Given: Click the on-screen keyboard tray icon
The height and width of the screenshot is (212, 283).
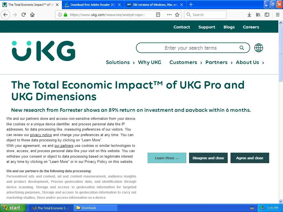Looking at the screenshot, I should tap(252, 208).
